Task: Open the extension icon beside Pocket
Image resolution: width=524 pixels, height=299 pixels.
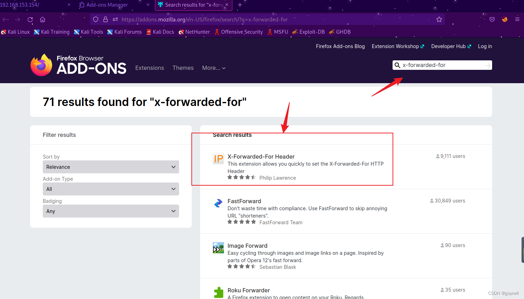Action: [505, 19]
